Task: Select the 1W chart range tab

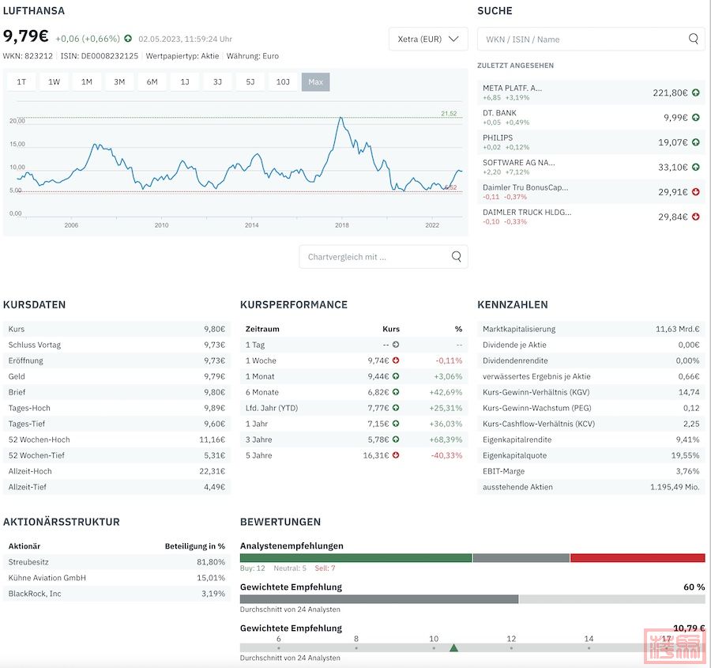Action: pos(54,82)
